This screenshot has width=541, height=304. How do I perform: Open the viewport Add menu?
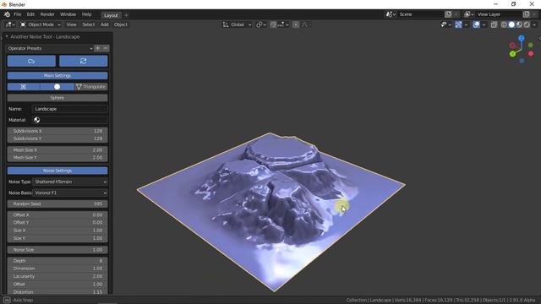tap(105, 24)
